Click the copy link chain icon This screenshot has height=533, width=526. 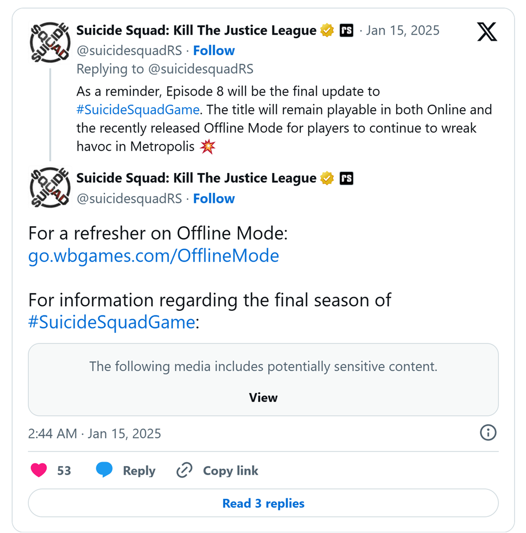(x=185, y=470)
